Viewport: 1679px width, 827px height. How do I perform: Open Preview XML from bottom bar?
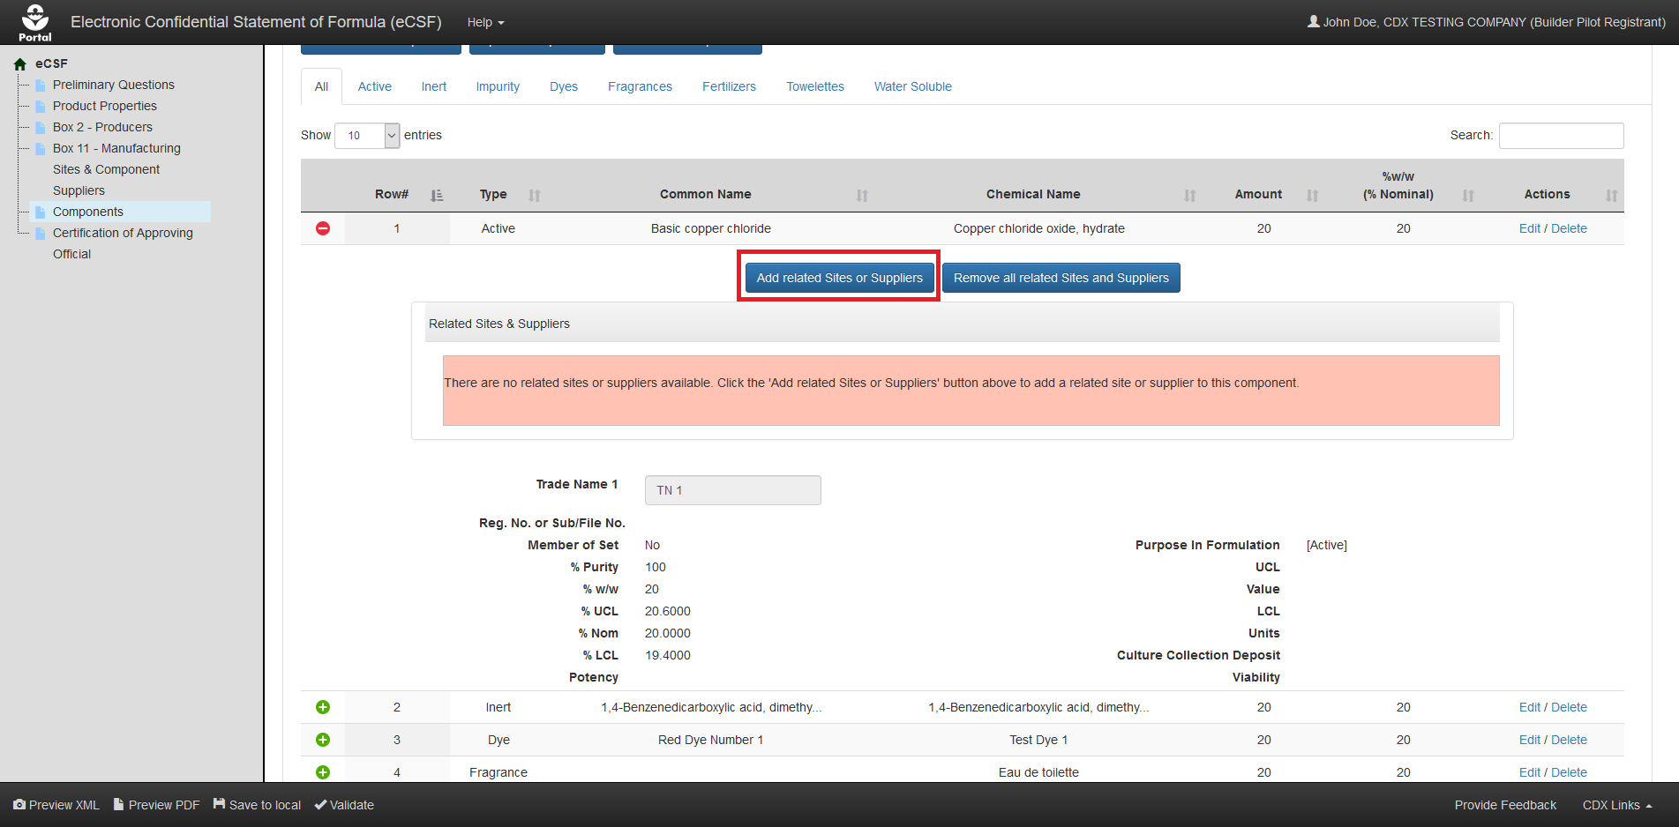[x=56, y=805]
